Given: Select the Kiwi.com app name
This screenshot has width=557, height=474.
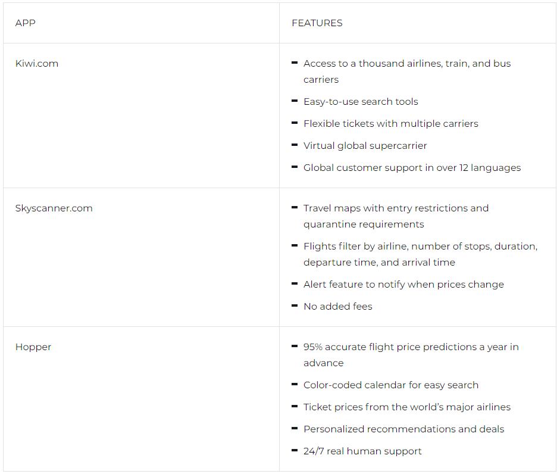Looking at the screenshot, I should pos(36,63).
